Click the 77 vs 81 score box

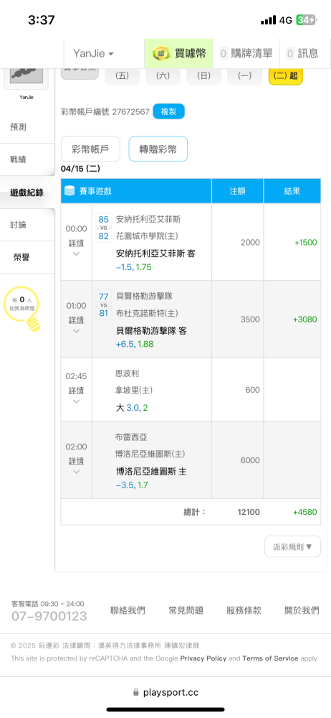[x=104, y=304]
